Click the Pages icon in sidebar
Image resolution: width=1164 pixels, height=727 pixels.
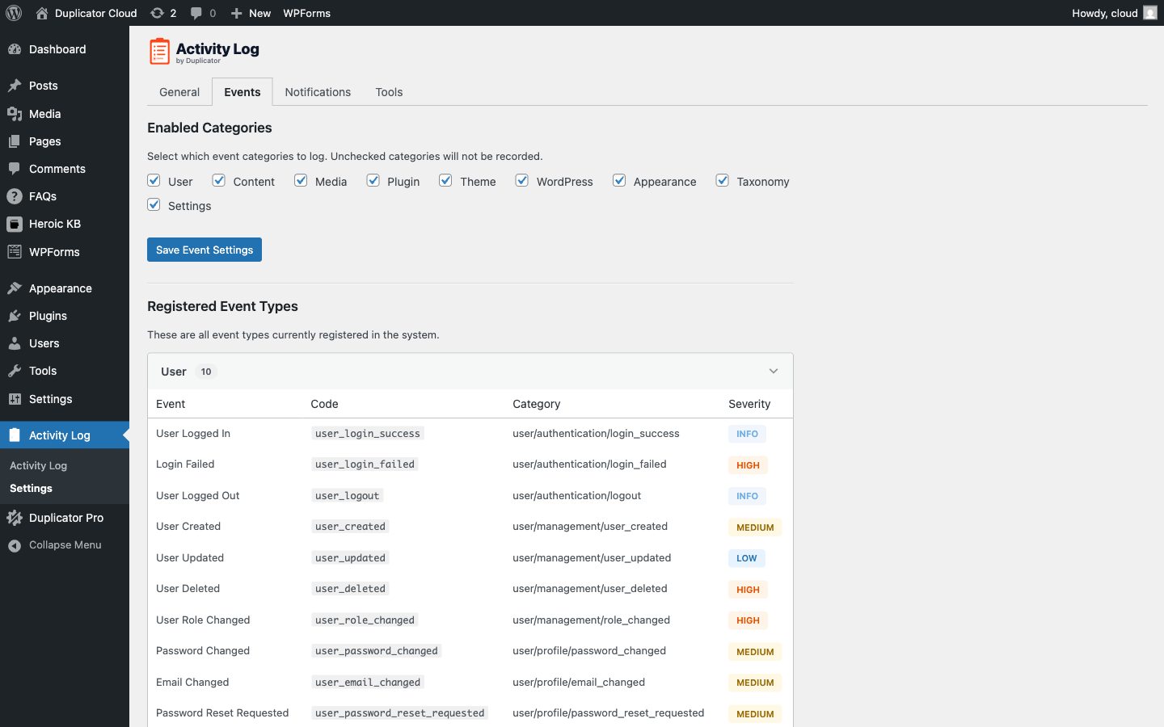pyautogui.click(x=15, y=141)
